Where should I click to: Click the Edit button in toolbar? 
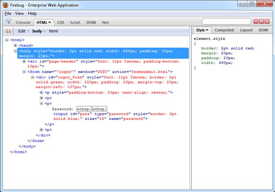[x=22, y=31]
